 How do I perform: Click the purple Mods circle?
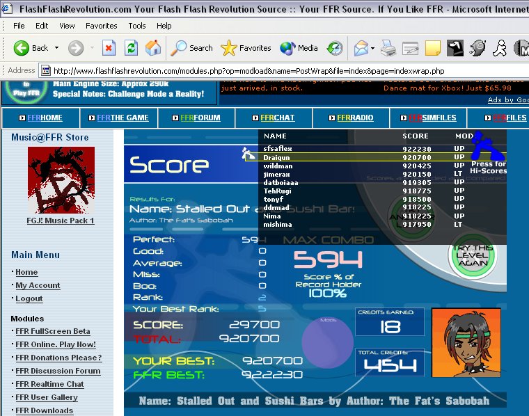327,342
